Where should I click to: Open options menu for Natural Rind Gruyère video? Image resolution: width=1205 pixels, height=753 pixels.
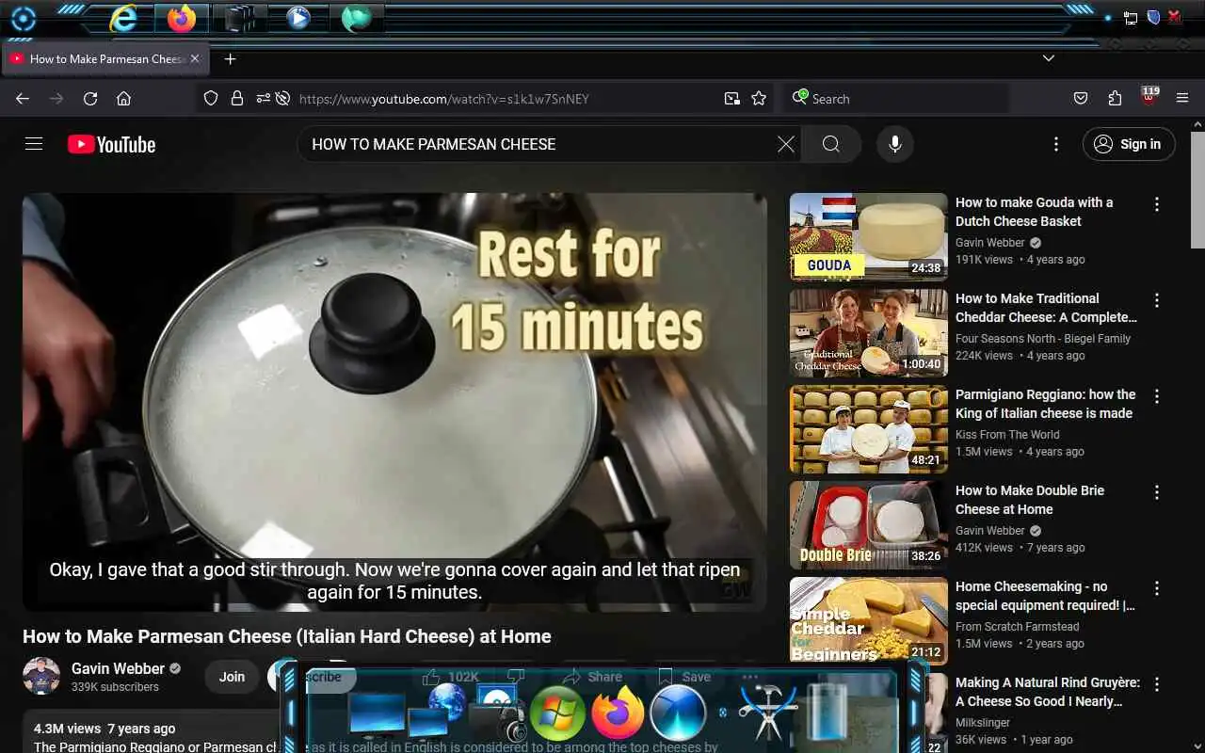tap(1157, 684)
